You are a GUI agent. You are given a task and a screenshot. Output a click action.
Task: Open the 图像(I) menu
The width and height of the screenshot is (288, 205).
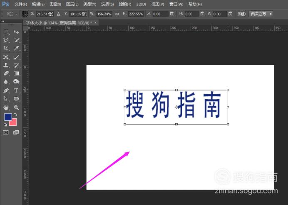click(55, 4)
